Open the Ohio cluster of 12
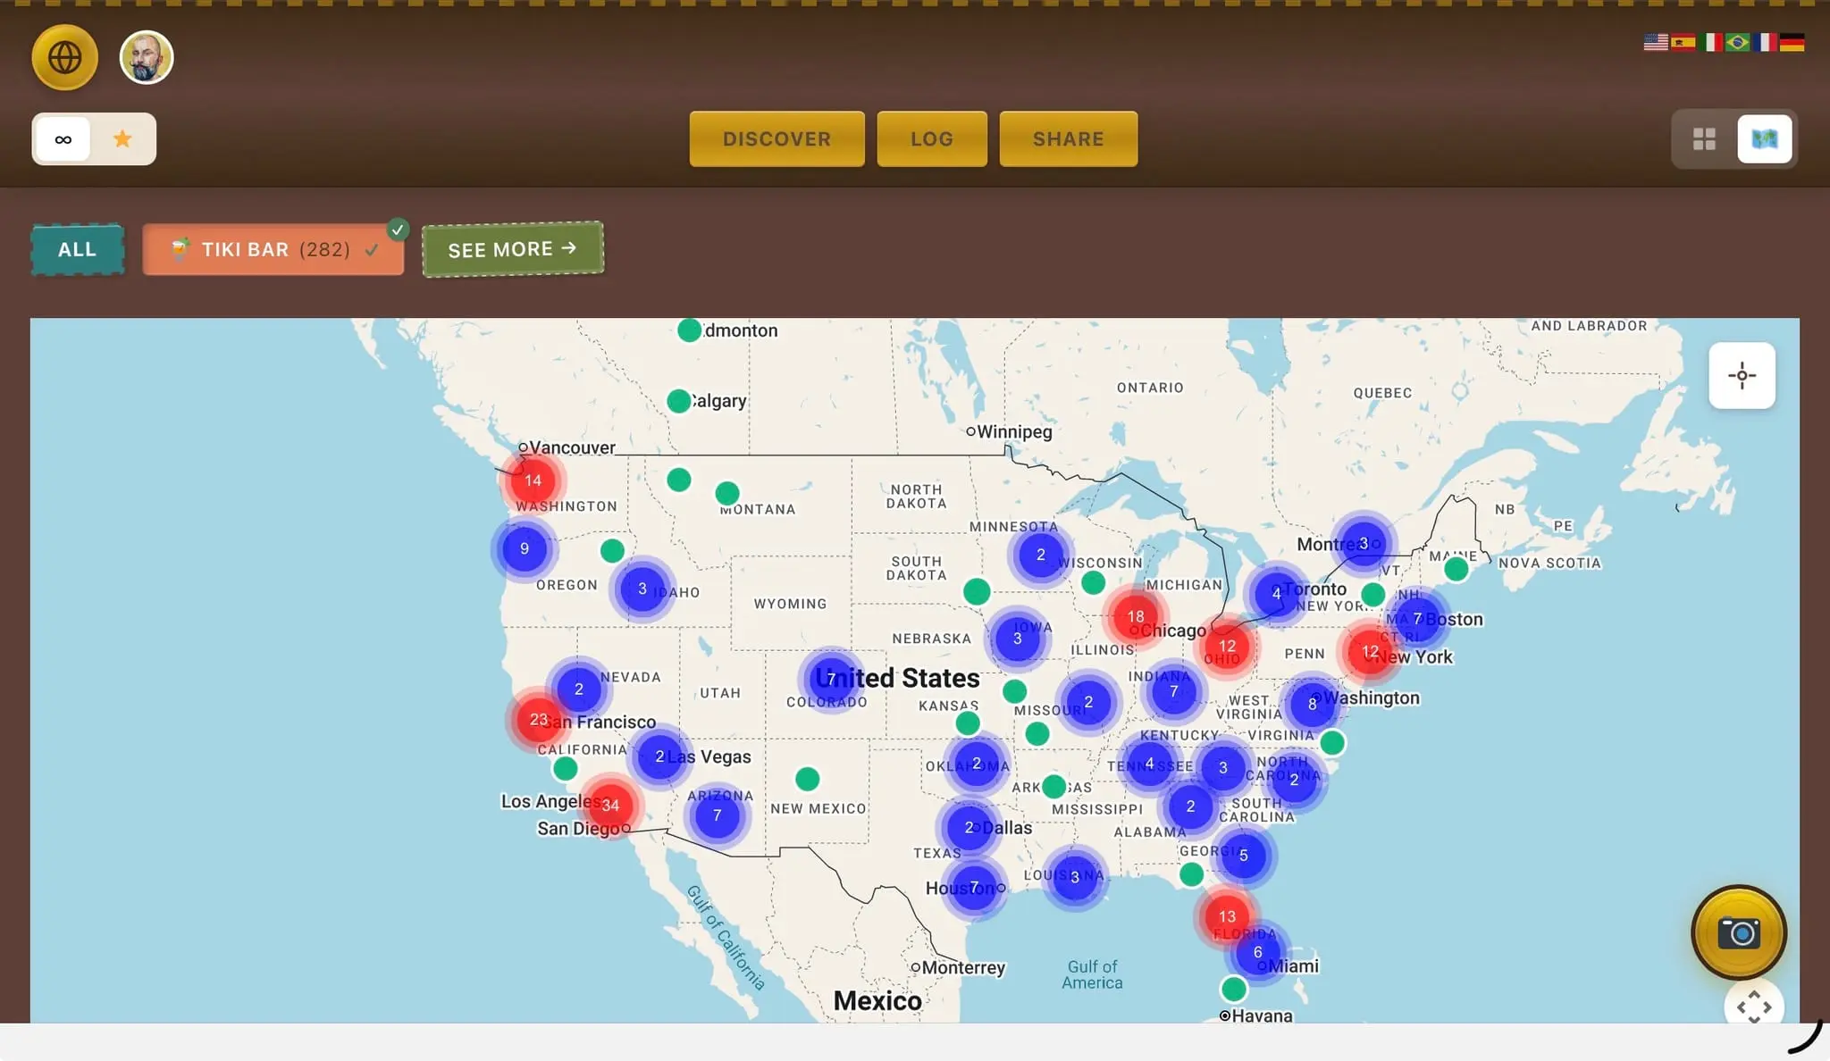Image resolution: width=1830 pixels, height=1061 pixels. tap(1227, 647)
